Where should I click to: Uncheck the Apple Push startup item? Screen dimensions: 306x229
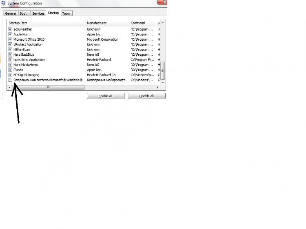point(10,34)
